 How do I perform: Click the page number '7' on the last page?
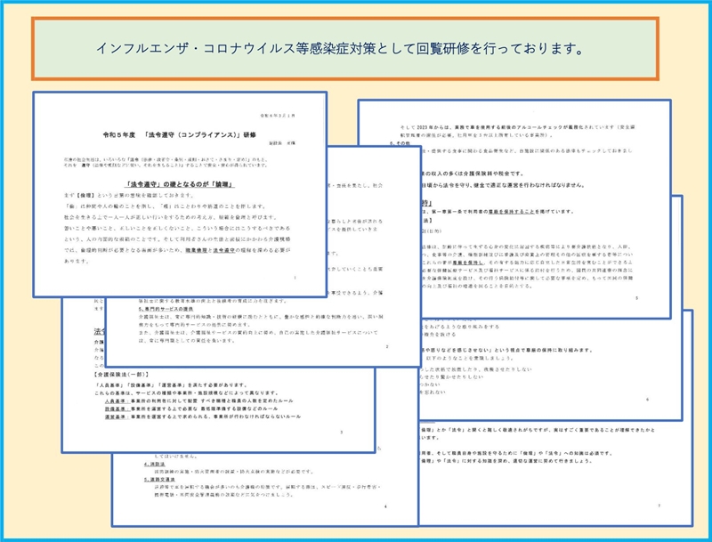coord(659,506)
